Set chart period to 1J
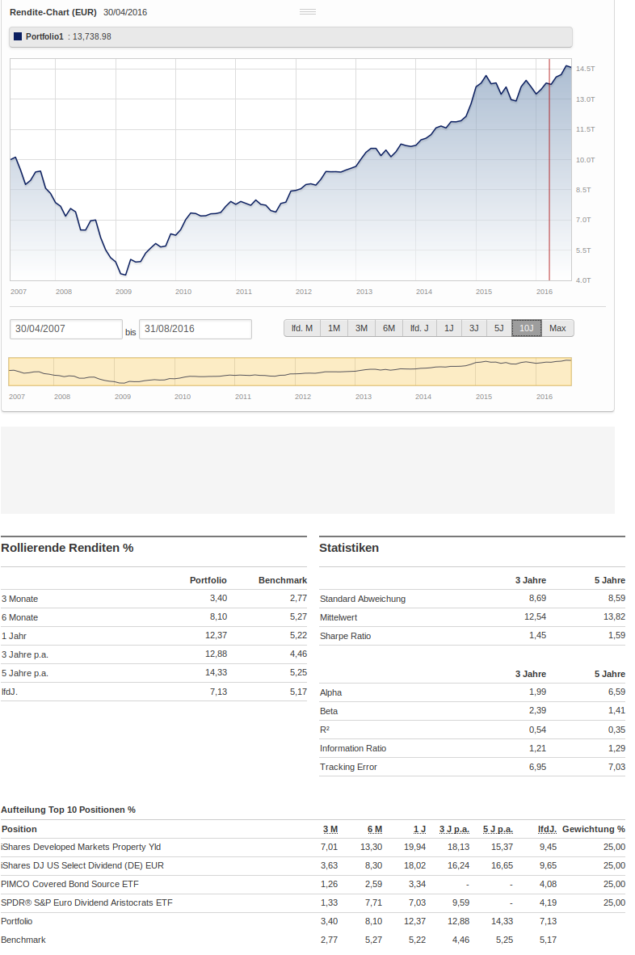The height and width of the screenshot is (955, 635). point(449,328)
